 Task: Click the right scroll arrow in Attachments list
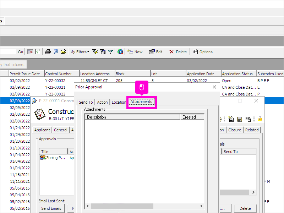pyautogui.click(x=201, y=206)
